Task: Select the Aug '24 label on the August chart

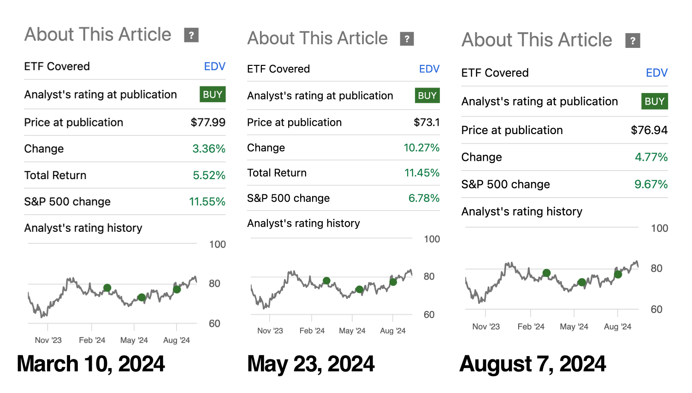Action: 617,326
